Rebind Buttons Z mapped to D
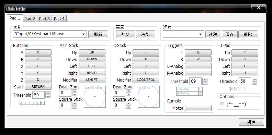The height and width of the screenshot is (135, 272). [x=38, y=80]
